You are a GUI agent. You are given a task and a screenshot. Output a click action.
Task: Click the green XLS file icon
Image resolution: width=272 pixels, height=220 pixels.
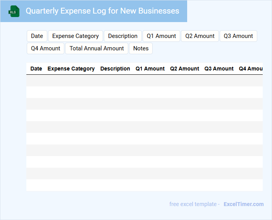click(14, 11)
